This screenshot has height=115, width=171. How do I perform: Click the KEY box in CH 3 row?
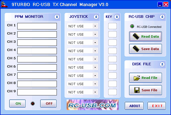click(x=112, y=43)
